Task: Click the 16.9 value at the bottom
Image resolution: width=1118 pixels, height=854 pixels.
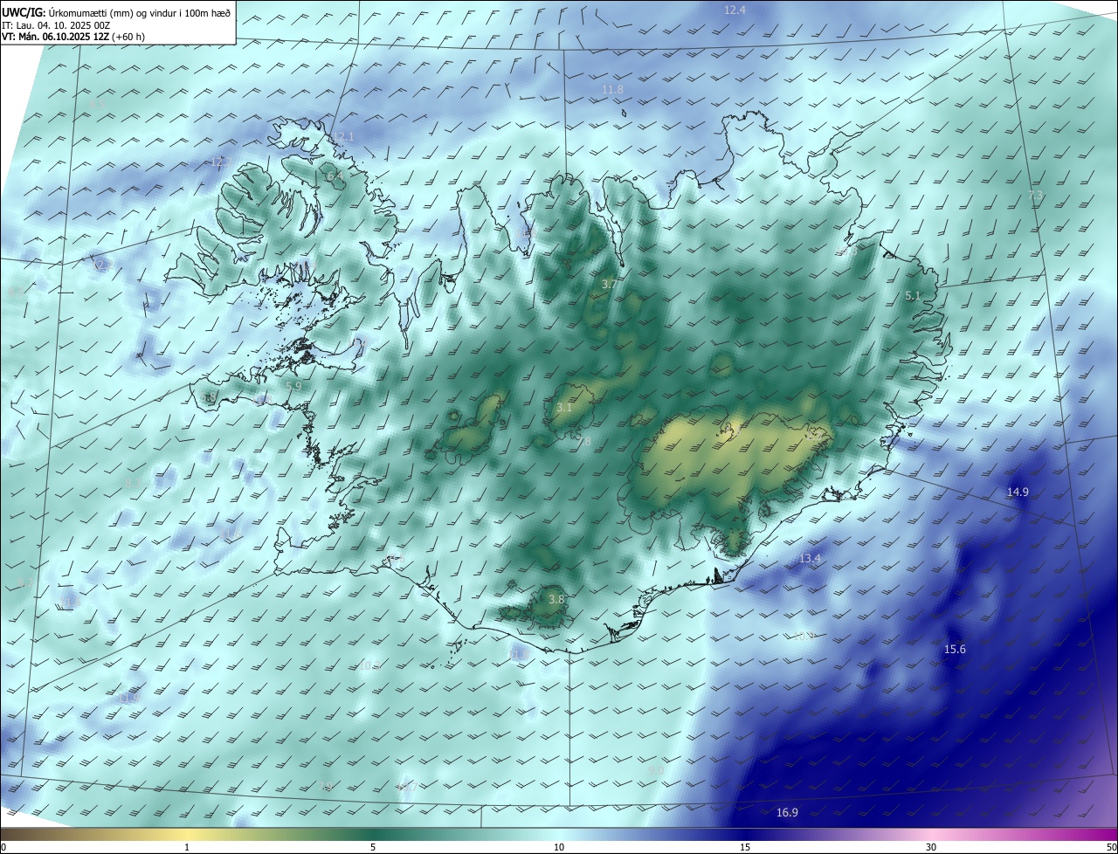Action: pyautogui.click(x=787, y=813)
